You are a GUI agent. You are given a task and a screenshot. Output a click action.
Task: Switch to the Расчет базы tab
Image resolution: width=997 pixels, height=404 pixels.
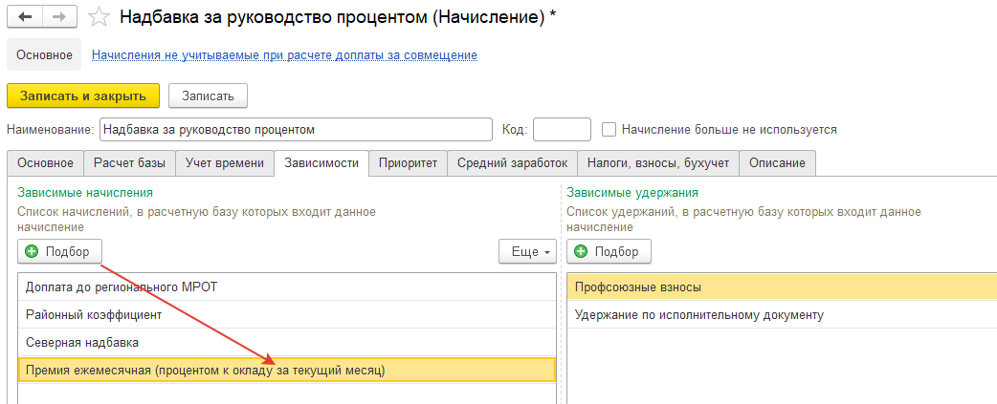click(x=129, y=163)
